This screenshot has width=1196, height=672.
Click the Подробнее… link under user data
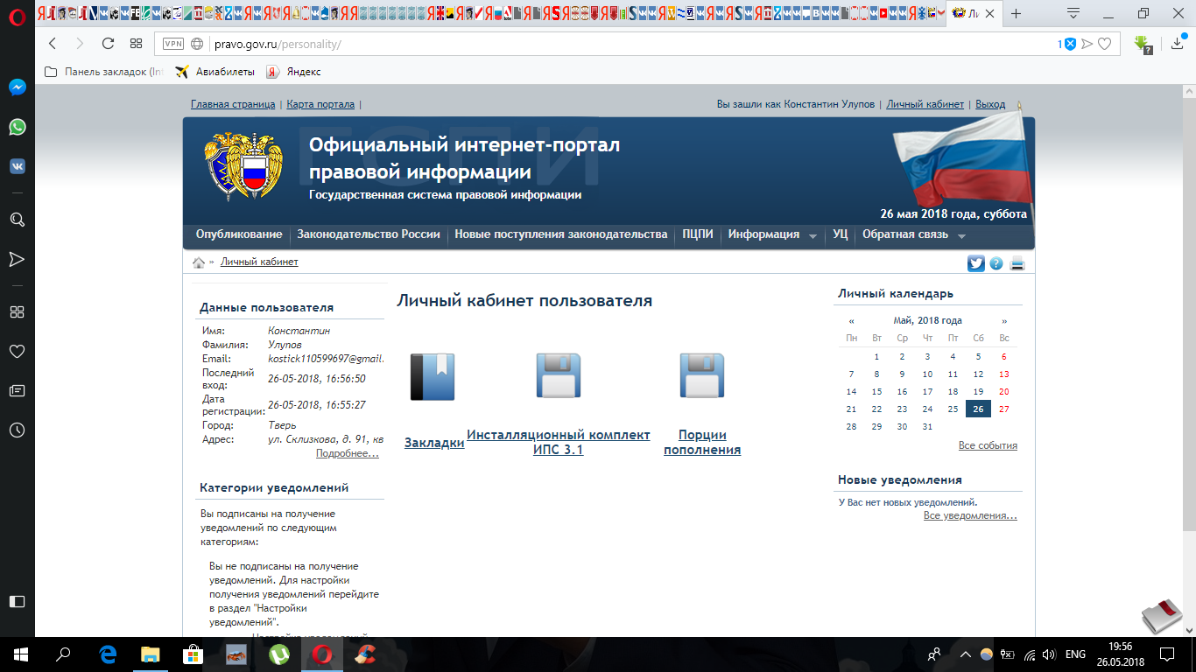(347, 453)
